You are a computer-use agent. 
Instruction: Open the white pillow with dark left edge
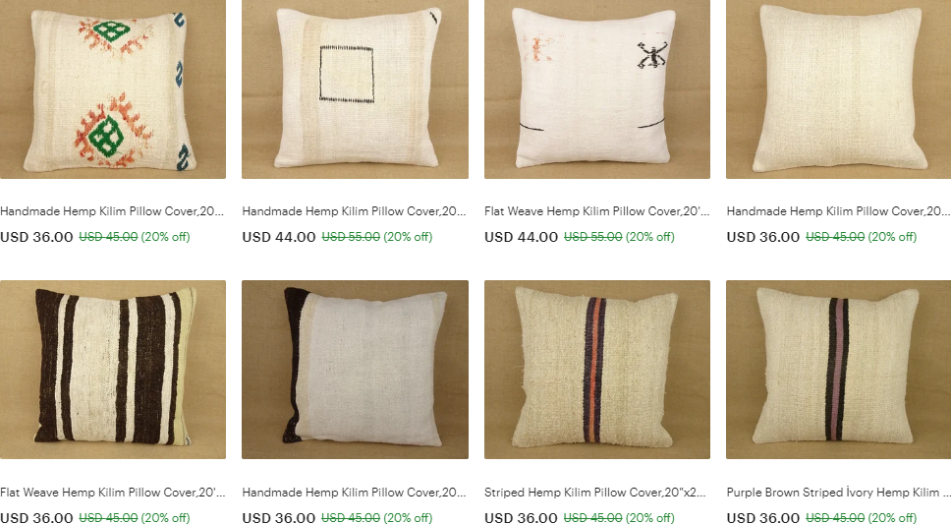(x=355, y=370)
